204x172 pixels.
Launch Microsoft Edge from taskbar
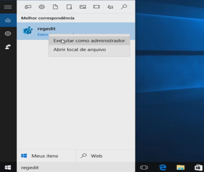pyautogui.click(x=163, y=167)
